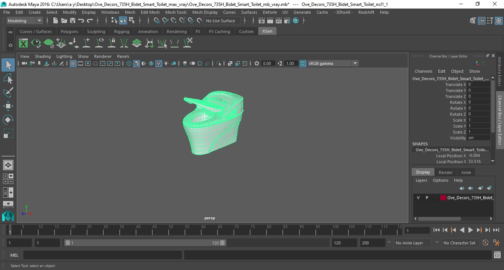504x270 pixels.
Task: Open the sRGB gamma view transform dropdown
Action: tap(333, 63)
